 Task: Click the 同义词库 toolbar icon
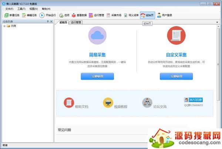pos(126,15)
